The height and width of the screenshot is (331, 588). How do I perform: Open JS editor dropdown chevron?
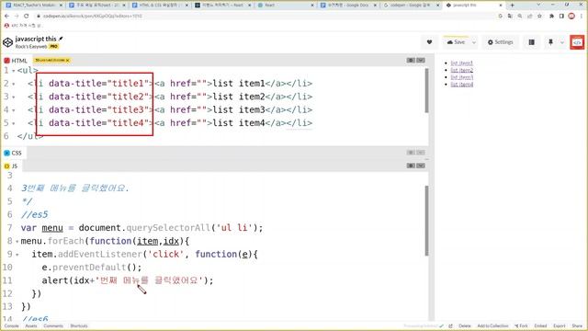click(421, 165)
